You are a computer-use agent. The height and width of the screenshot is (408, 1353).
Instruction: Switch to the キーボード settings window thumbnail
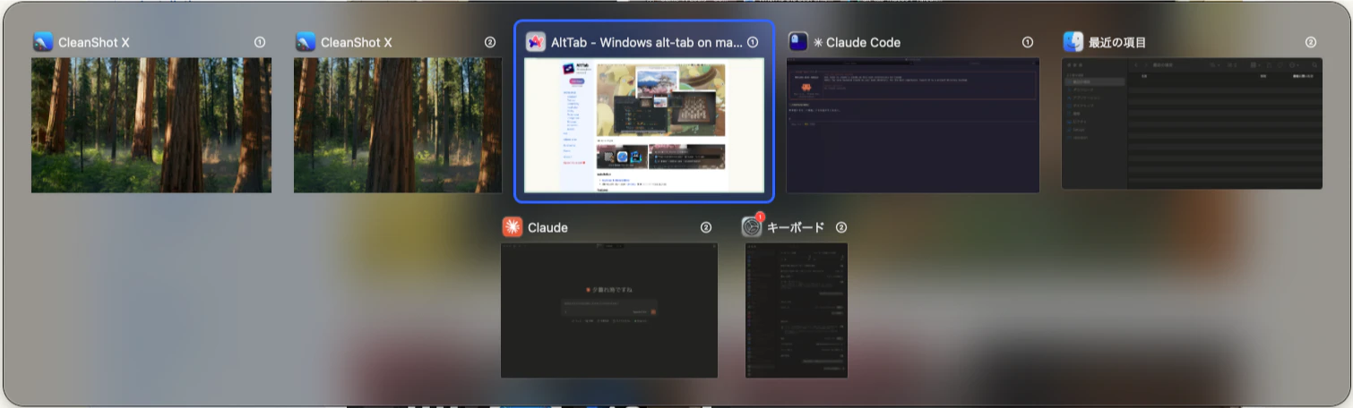pyautogui.click(x=797, y=310)
